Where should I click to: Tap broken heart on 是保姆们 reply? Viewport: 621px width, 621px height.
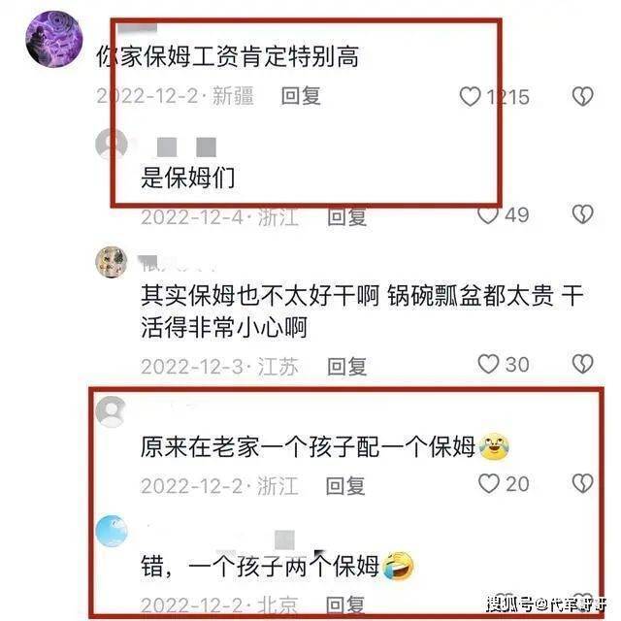582,214
